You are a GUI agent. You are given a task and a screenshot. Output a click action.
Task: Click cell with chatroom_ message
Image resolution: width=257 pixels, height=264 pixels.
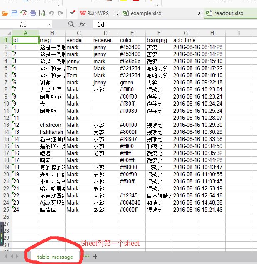52,125
